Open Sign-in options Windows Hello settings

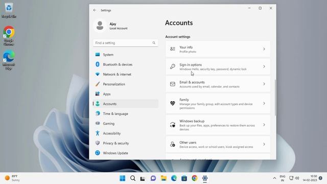(218, 66)
